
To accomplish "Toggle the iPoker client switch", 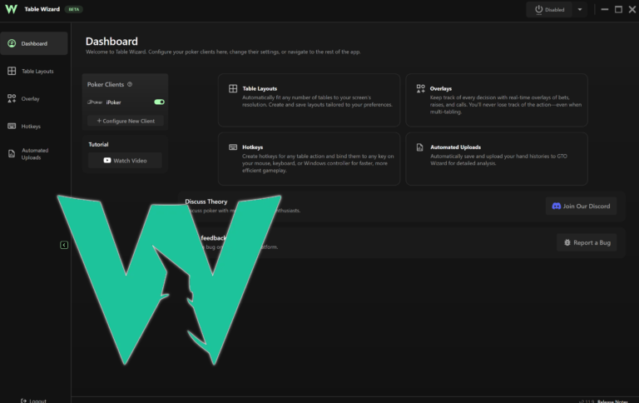I will coord(160,102).
